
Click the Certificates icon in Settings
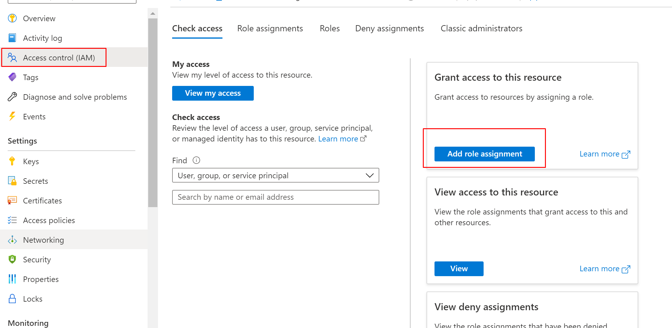[12, 201]
